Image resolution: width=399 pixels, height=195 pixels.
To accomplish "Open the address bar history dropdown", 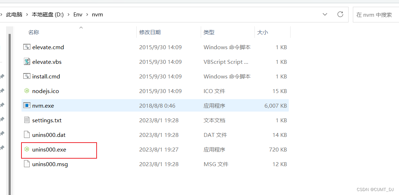I will pyautogui.click(x=325, y=15).
